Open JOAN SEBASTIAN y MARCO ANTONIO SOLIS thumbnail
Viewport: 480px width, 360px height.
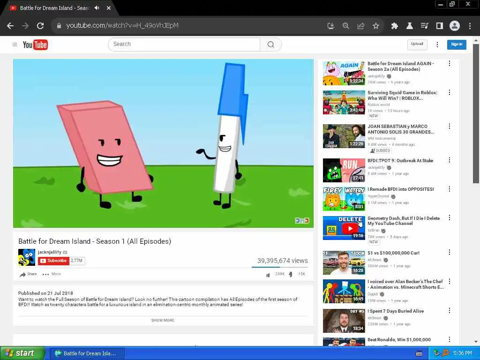[344, 136]
